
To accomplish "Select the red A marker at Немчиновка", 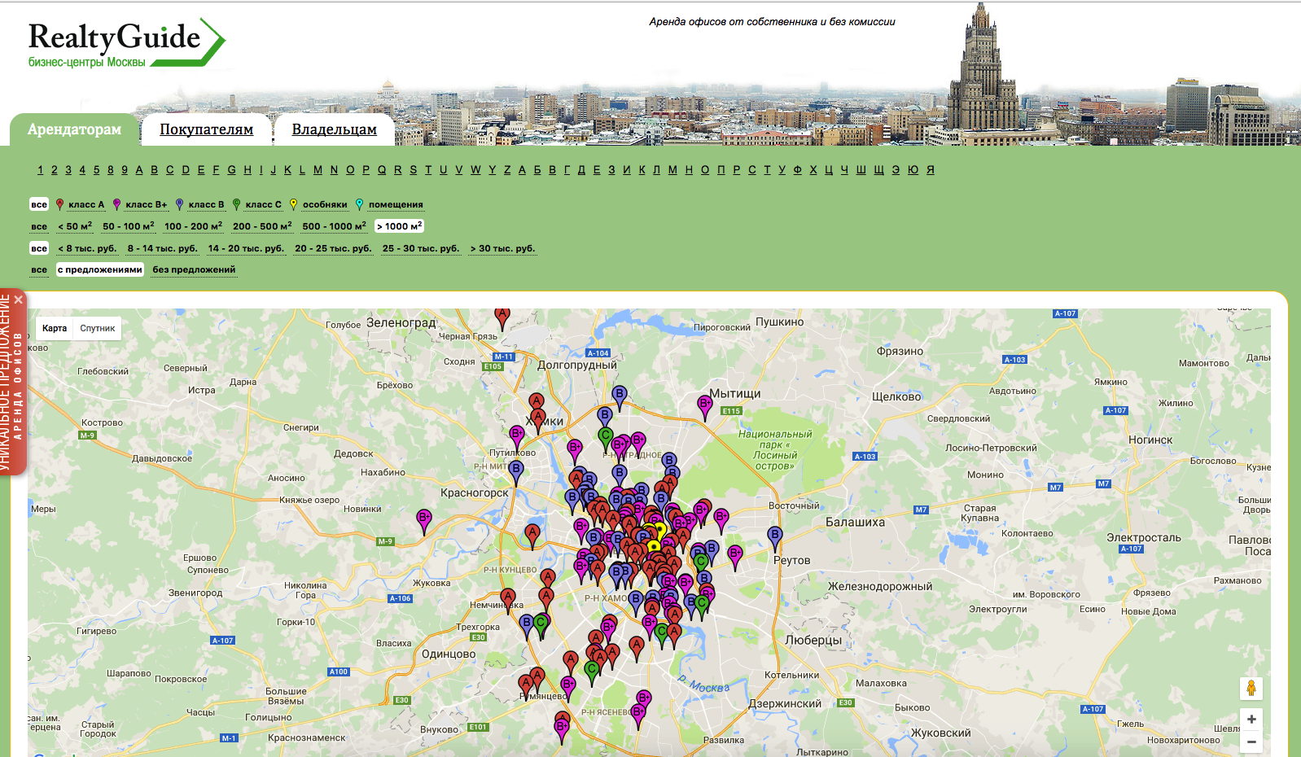I will [x=508, y=599].
